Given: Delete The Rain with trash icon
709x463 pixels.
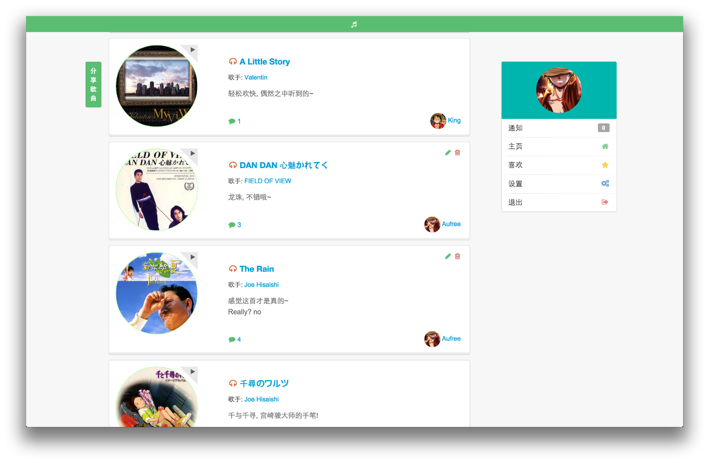Looking at the screenshot, I should [457, 256].
